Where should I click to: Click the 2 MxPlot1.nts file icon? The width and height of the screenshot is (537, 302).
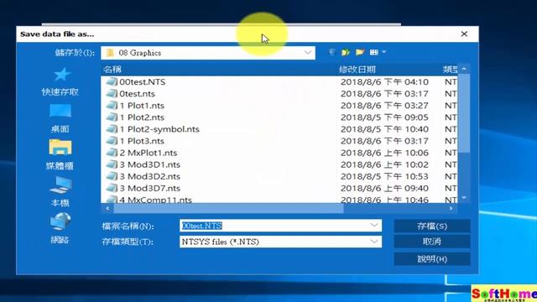pyautogui.click(x=112, y=153)
